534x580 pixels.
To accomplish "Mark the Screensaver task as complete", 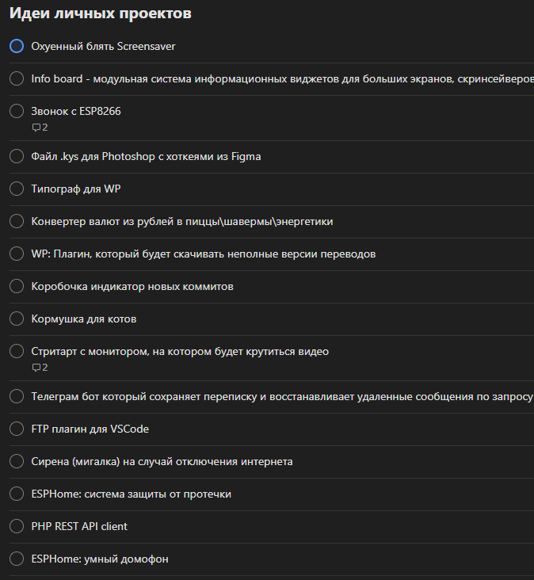I will tap(17, 46).
